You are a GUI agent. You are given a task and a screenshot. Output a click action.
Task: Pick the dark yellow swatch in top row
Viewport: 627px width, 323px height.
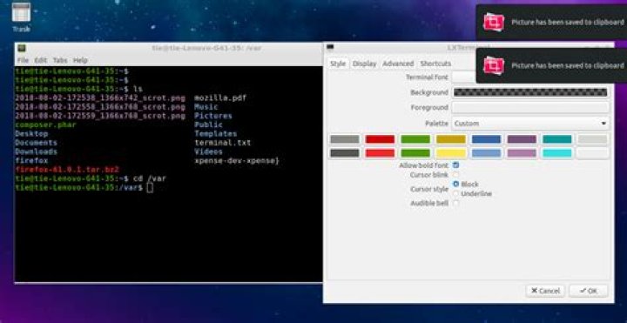tap(451, 139)
